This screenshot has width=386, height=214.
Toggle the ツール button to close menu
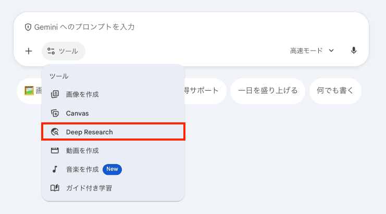coord(63,51)
